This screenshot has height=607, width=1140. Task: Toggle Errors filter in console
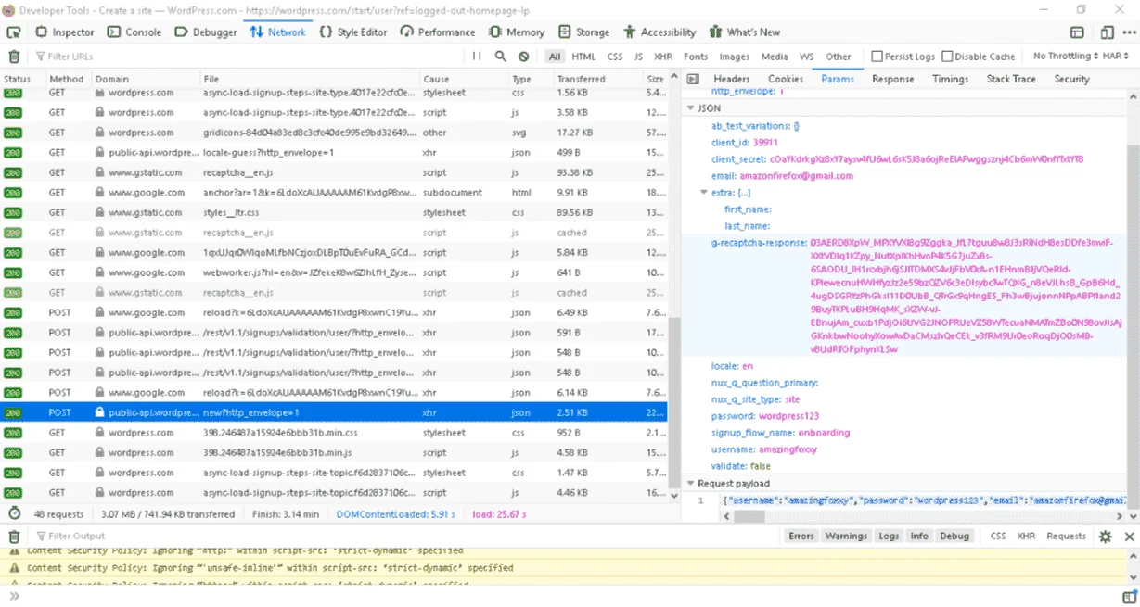pyautogui.click(x=801, y=536)
